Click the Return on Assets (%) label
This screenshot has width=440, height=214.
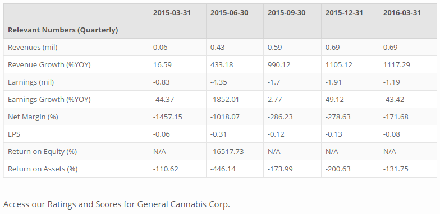coord(43,169)
